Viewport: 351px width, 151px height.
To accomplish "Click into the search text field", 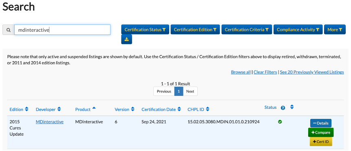I will pyautogui.click(x=62, y=30).
